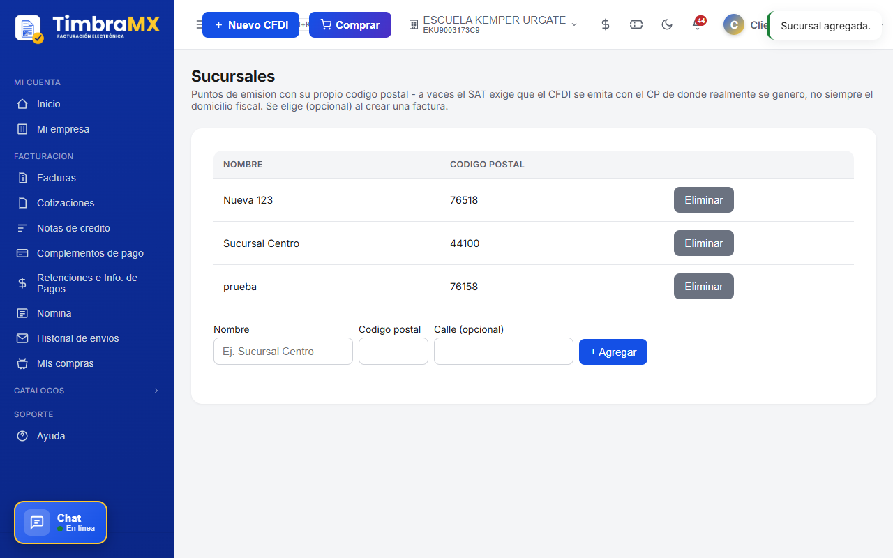Add branch with + Agregar button

pyautogui.click(x=613, y=352)
